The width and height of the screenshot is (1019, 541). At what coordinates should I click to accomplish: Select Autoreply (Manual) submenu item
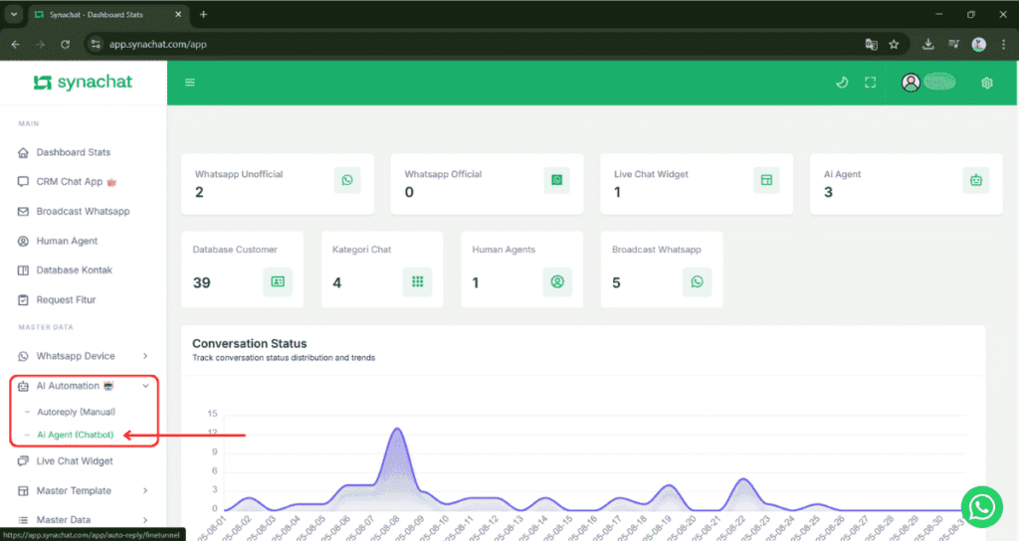(76, 412)
